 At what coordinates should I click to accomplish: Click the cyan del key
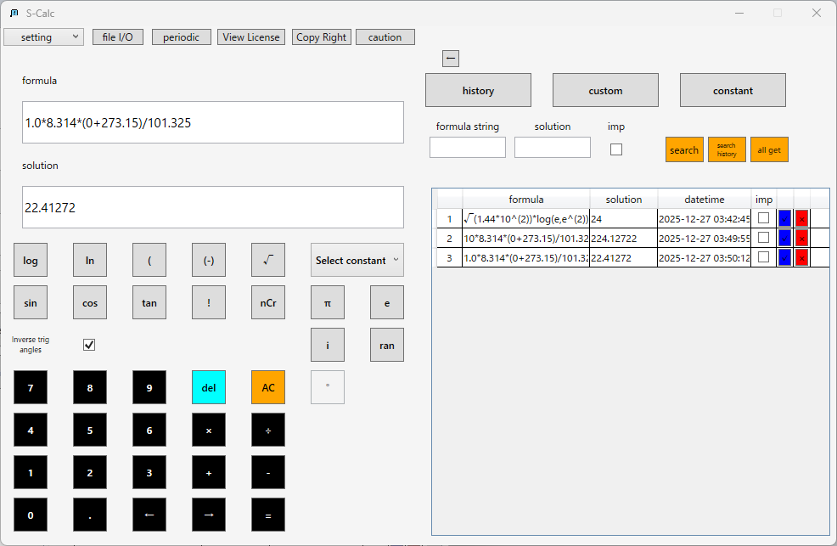[209, 387]
